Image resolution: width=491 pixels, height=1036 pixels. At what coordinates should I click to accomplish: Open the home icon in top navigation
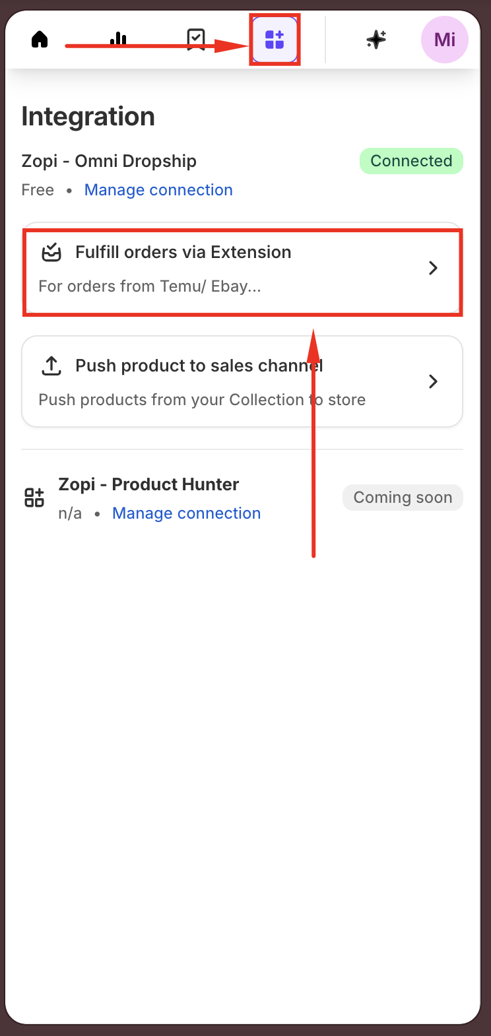tap(40, 40)
